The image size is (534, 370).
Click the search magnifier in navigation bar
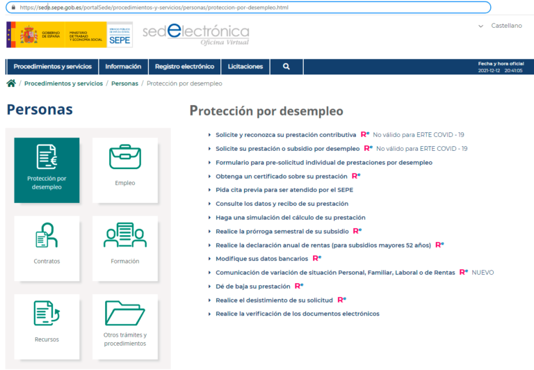click(x=286, y=67)
